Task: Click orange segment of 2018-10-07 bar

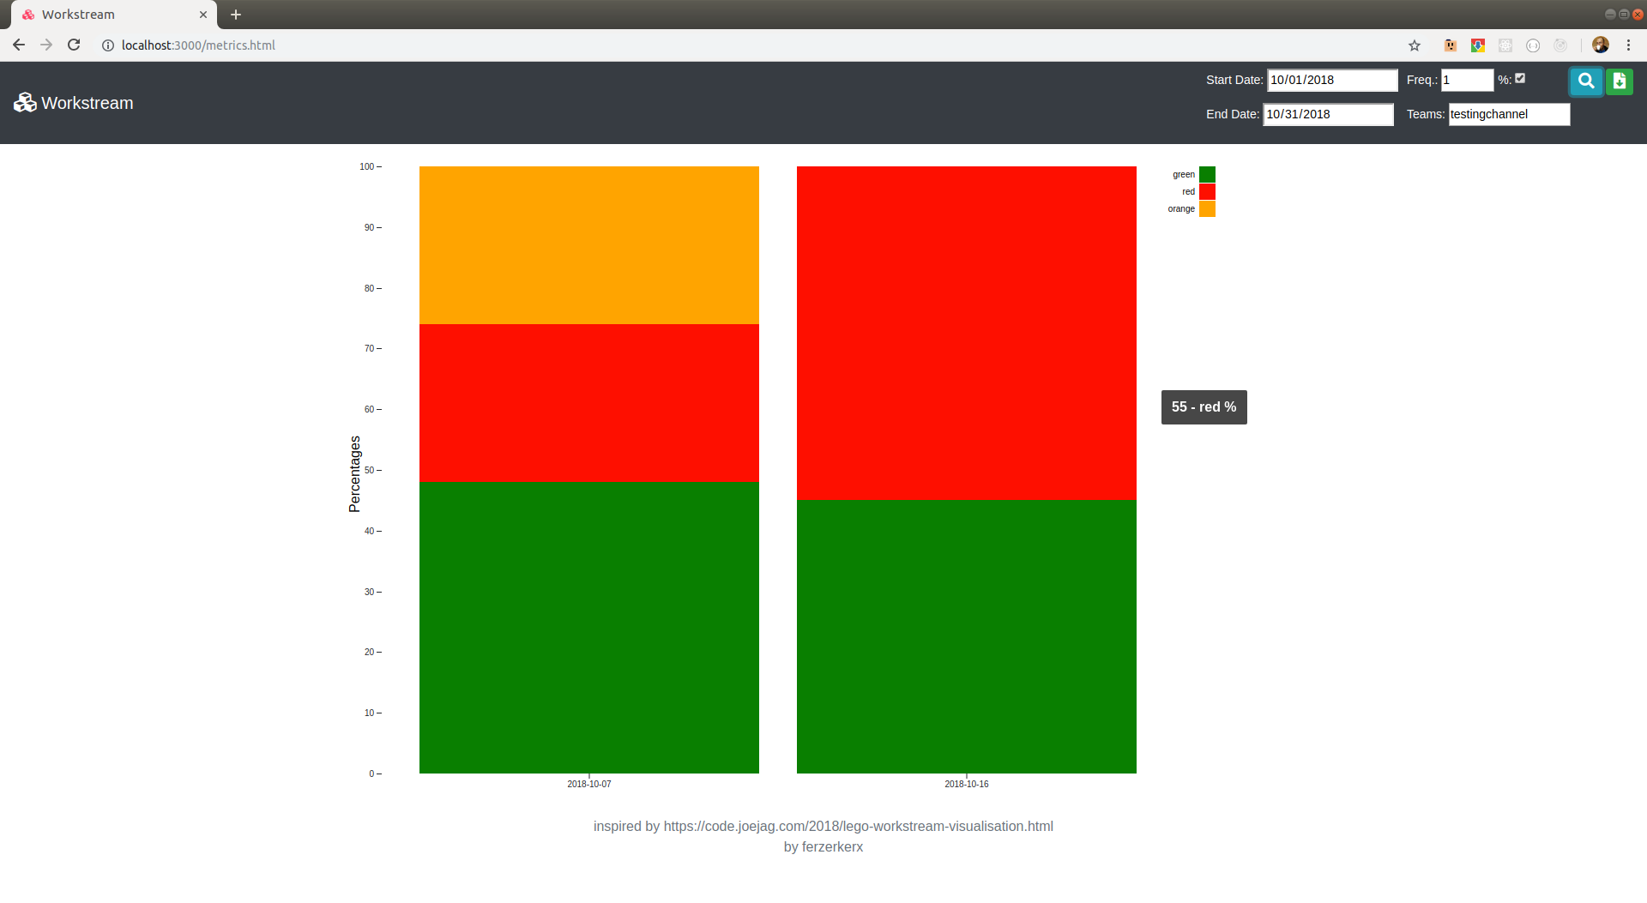Action: 589,245
